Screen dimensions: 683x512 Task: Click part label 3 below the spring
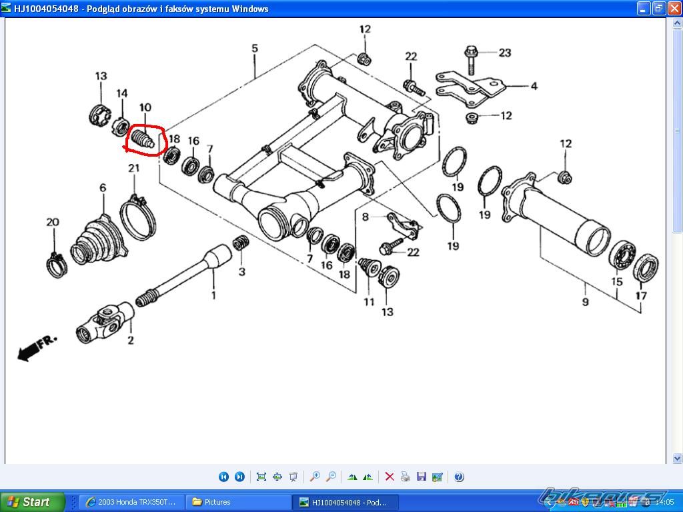[x=241, y=272]
